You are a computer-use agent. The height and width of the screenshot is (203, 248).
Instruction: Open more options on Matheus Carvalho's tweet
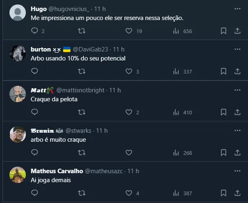coord(237,171)
